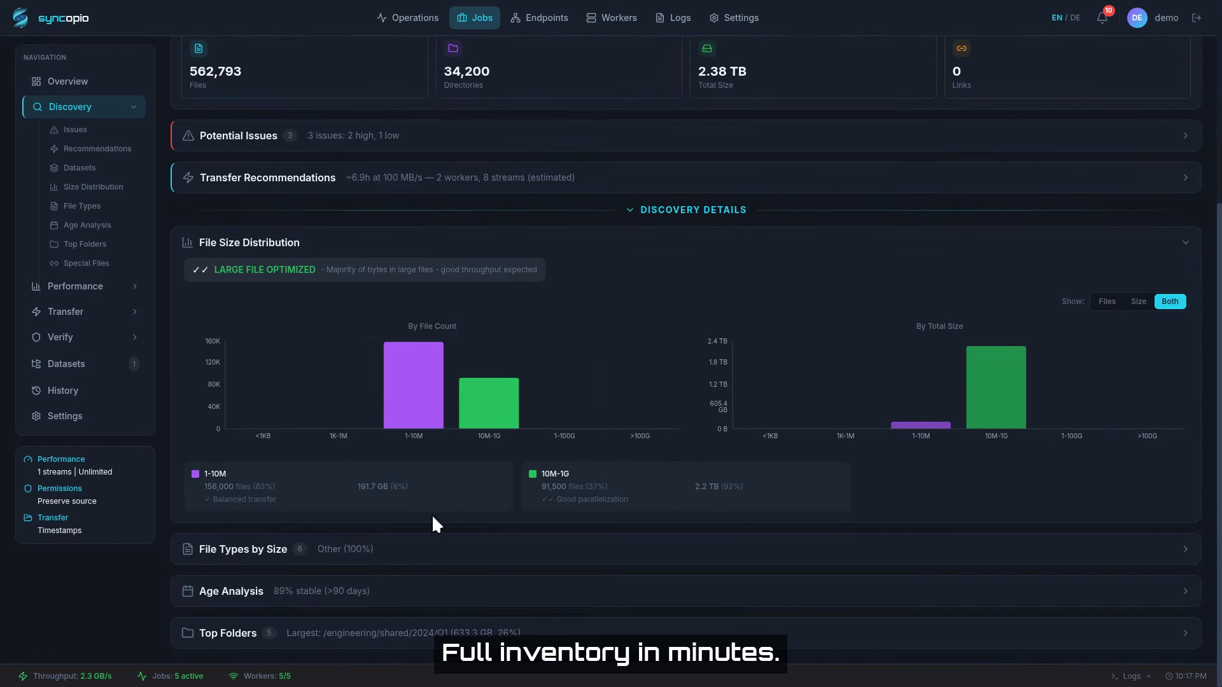
Task: Click the Files card document icon
Action: tap(199, 48)
